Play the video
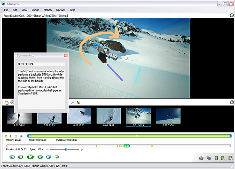Image resolution: width=235 pixels, height=169 pixels. (x=31, y=157)
